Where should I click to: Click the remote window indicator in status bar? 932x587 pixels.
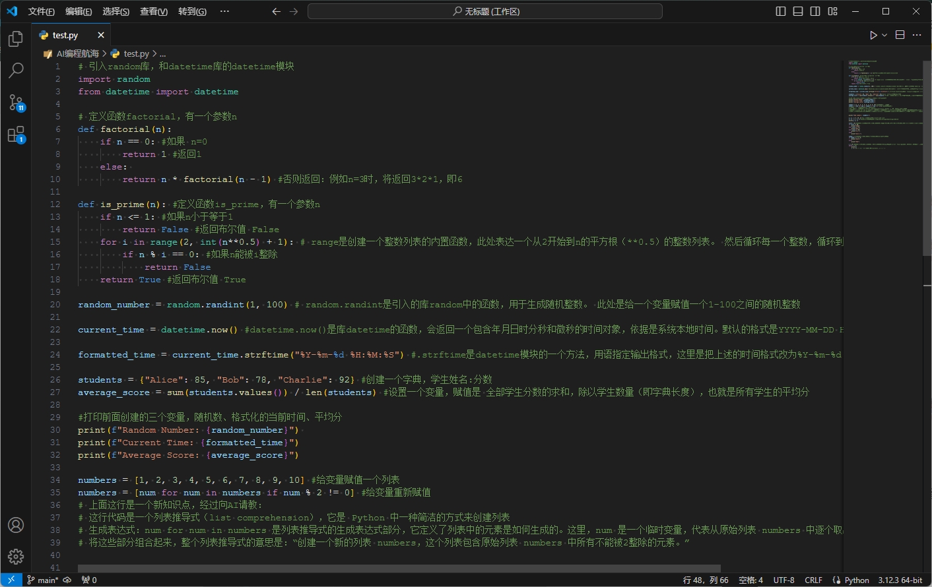[x=11, y=580]
